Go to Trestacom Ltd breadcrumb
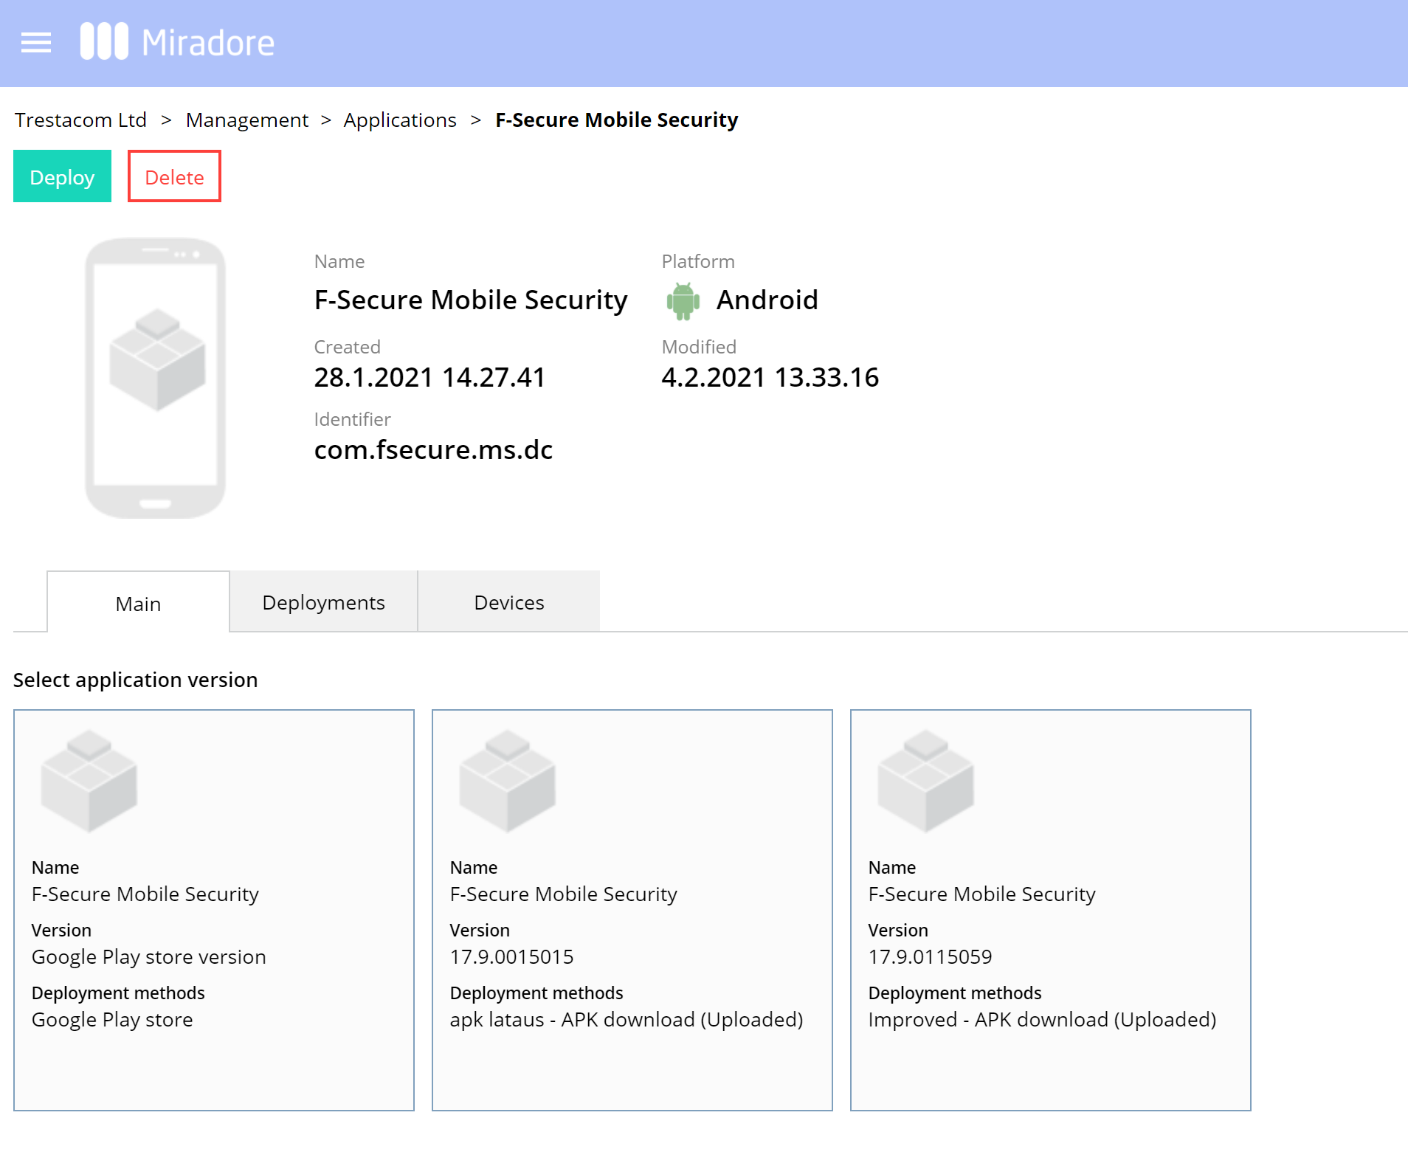The image size is (1408, 1149). coord(80,120)
